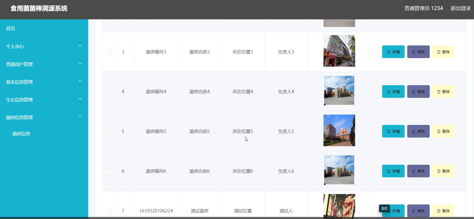474x219 pixels.
Task: Click cell 测试人
Action: click(x=286, y=211)
